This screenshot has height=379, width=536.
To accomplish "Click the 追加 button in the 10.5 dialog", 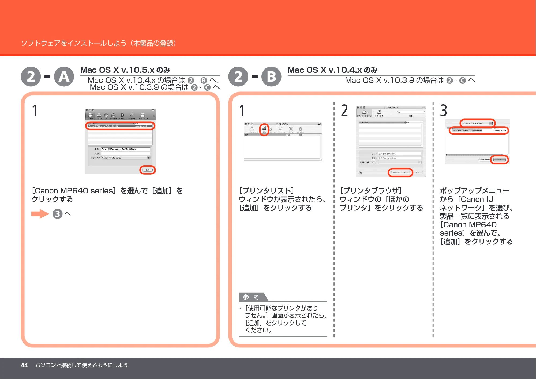I will tap(148, 170).
